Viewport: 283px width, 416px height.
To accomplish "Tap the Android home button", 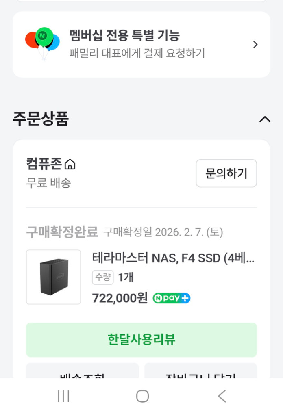I will (141, 396).
